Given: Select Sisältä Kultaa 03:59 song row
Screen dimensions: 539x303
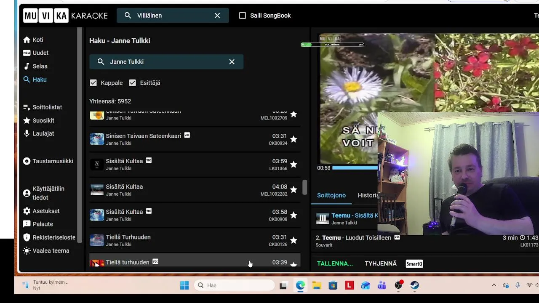Looking at the screenshot, I should (x=195, y=165).
